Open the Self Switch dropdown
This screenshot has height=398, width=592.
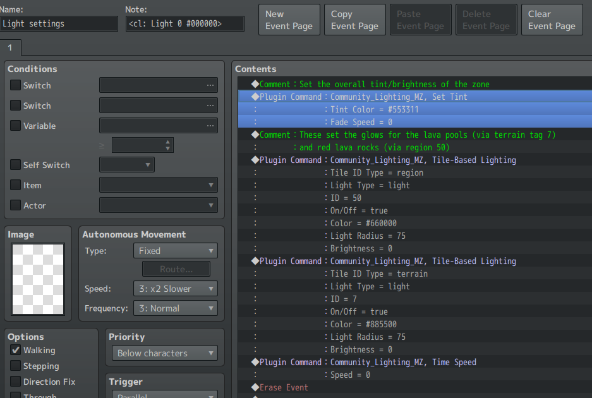127,165
